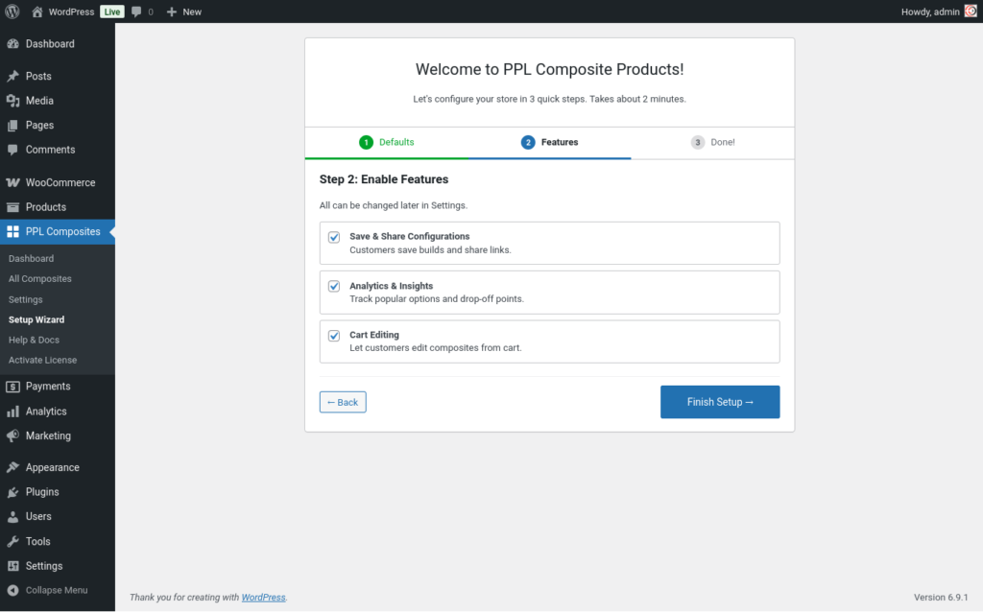Screen dimensions: 983x612
Task: Click 'Let customers edit composites from cart.' text
Action: [435, 347]
